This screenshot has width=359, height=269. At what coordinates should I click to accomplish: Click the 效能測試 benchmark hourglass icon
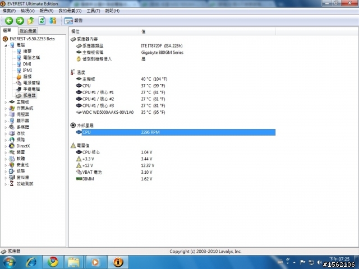coord(12,184)
